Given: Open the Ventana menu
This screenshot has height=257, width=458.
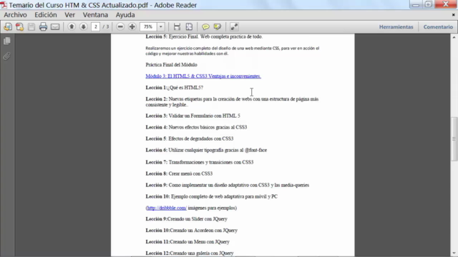Looking at the screenshot, I should pyautogui.click(x=95, y=15).
